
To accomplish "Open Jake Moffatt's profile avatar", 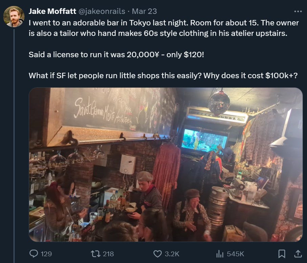I will coord(14,17).
